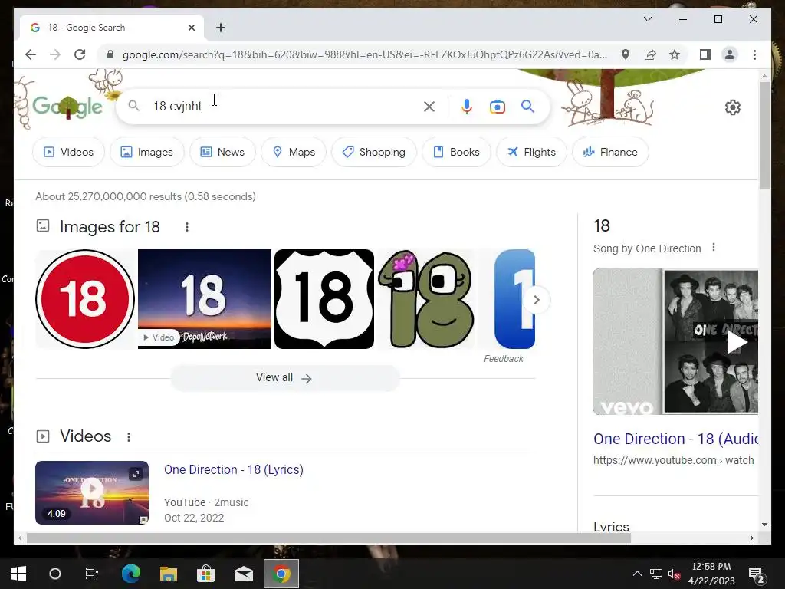Open the Maps results filter
This screenshot has height=589, width=785.
(294, 152)
